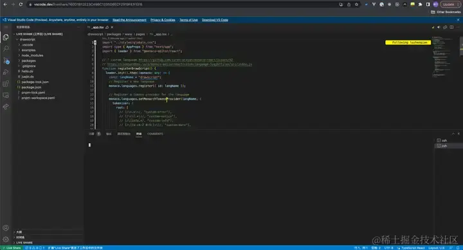Screen dimensions: 463x250
Task: Open the Live Share view icon
Action: click(6, 107)
